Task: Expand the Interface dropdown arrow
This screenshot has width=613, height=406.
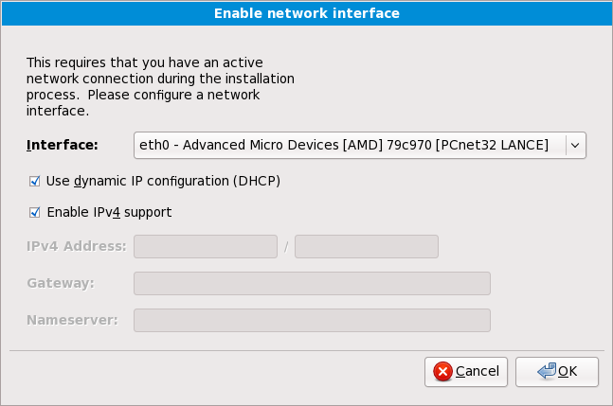Action: pos(576,145)
